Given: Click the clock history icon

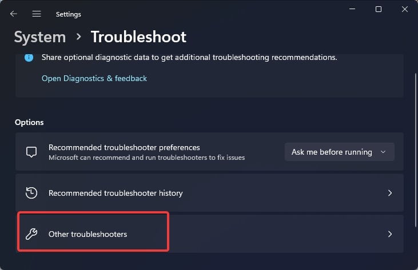Looking at the screenshot, I should (31, 193).
